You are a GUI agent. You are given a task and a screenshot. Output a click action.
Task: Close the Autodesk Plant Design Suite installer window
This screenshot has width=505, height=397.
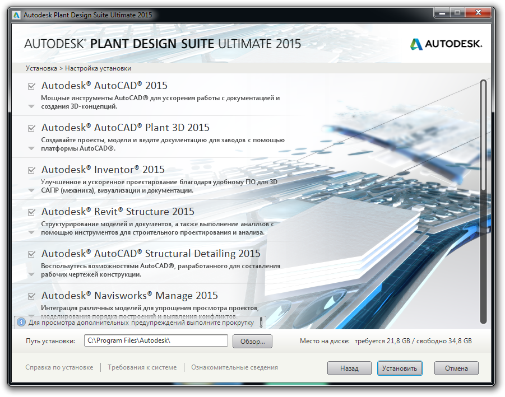pyautogui.click(x=478, y=13)
